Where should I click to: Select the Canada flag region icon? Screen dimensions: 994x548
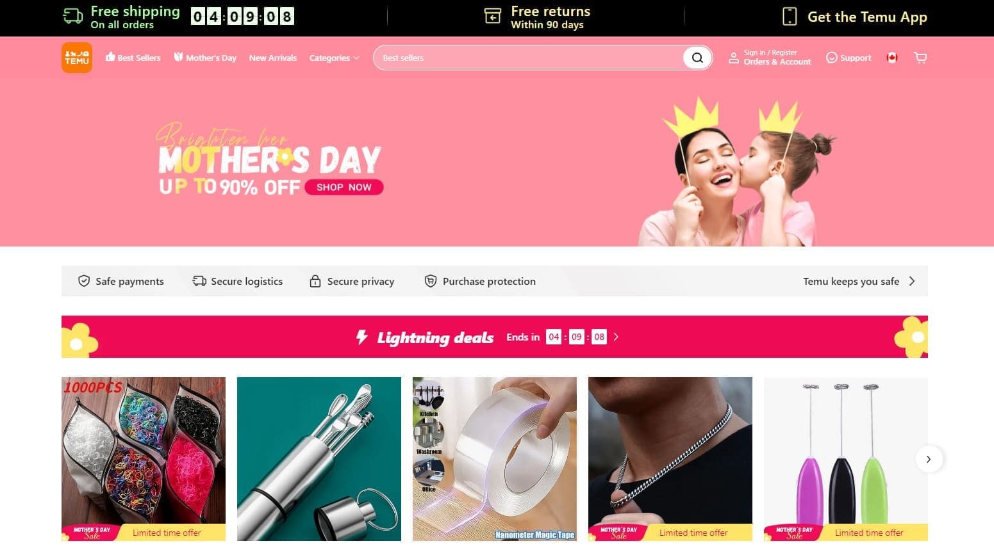tap(891, 58)
